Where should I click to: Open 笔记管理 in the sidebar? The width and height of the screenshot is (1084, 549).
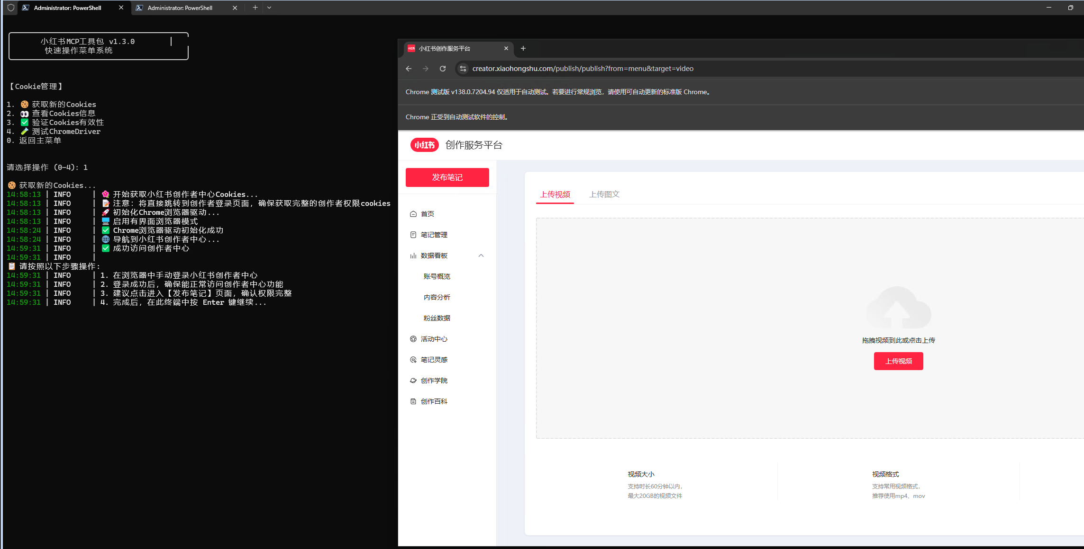click(434, 235)
